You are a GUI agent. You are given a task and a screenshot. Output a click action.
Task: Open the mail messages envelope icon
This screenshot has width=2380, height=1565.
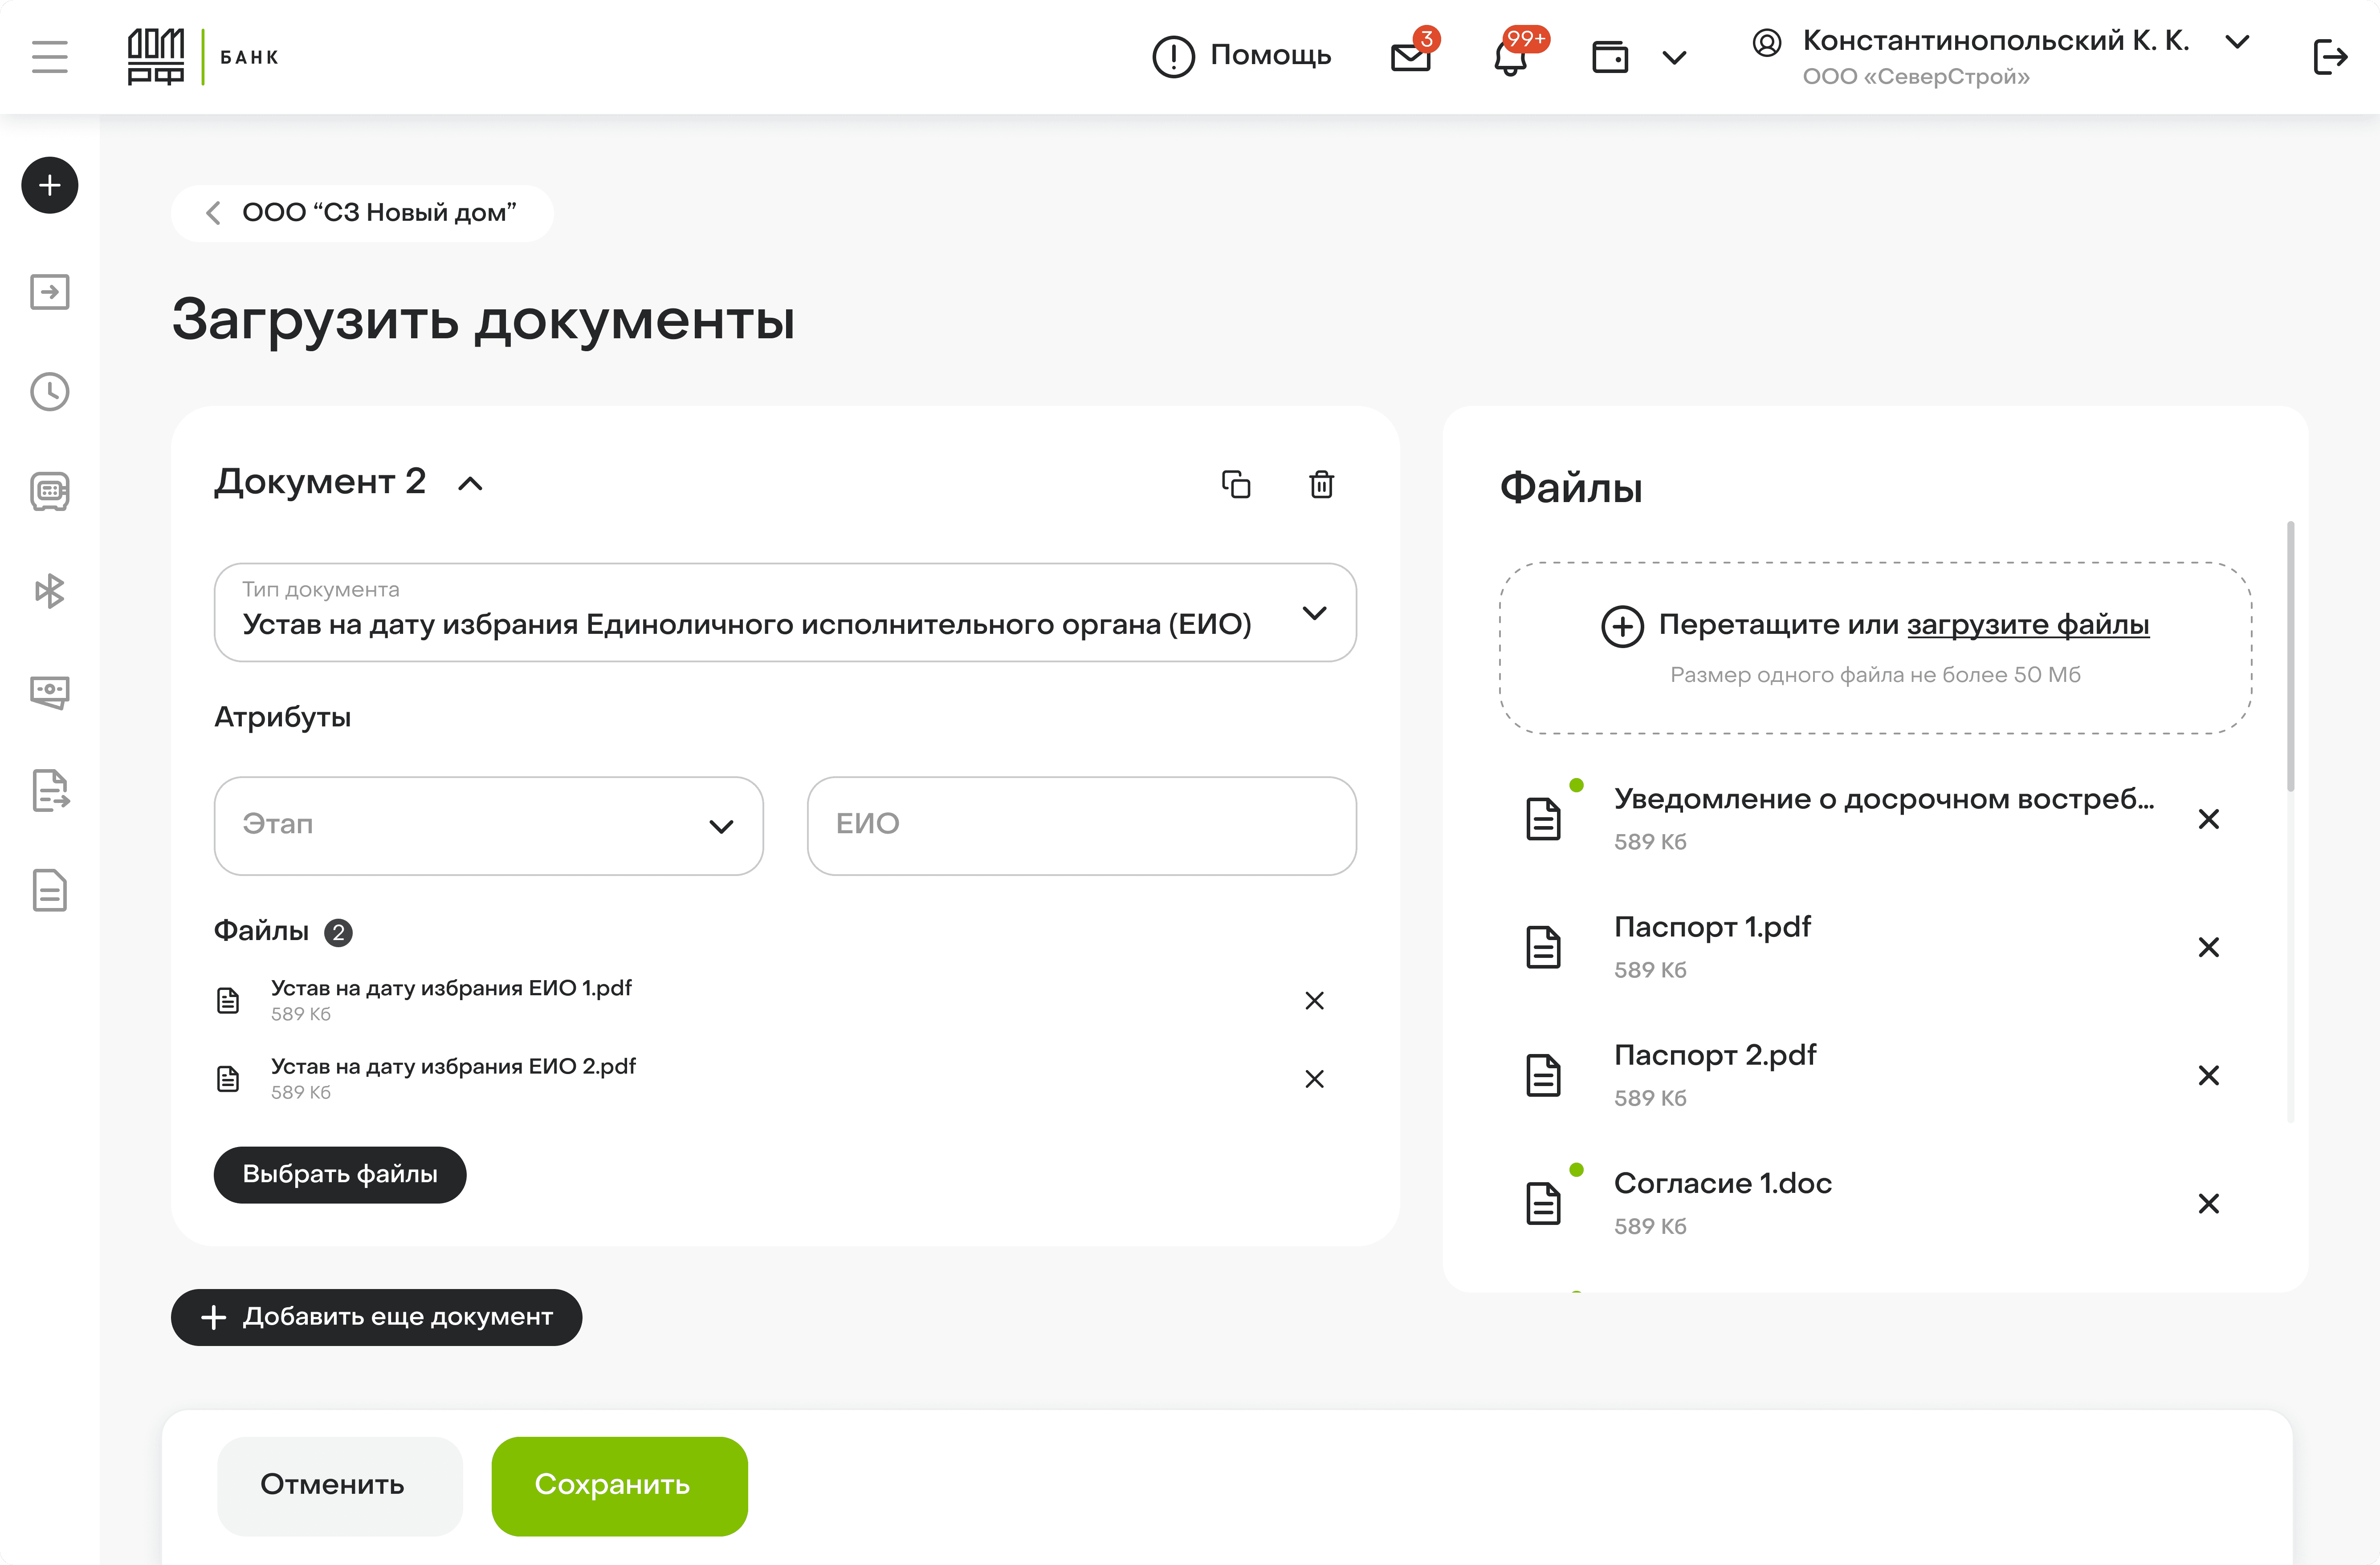(1410, 57)
